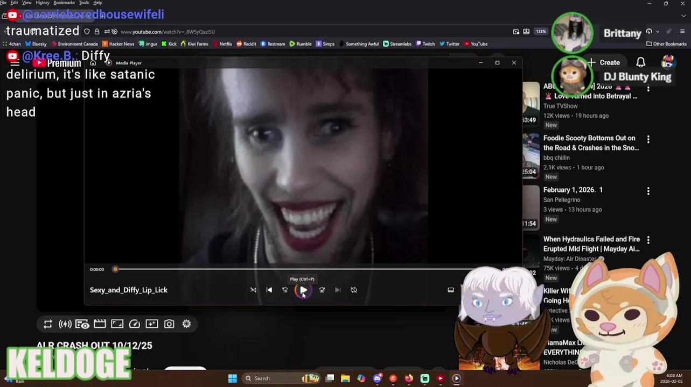Open options for Foodie Scooty video

[648, 139]
